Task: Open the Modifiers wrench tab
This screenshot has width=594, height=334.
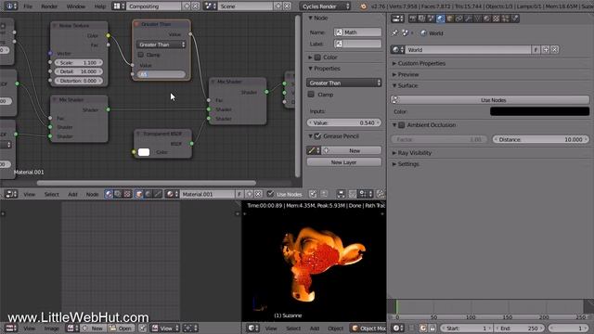Action: point(468,19)
